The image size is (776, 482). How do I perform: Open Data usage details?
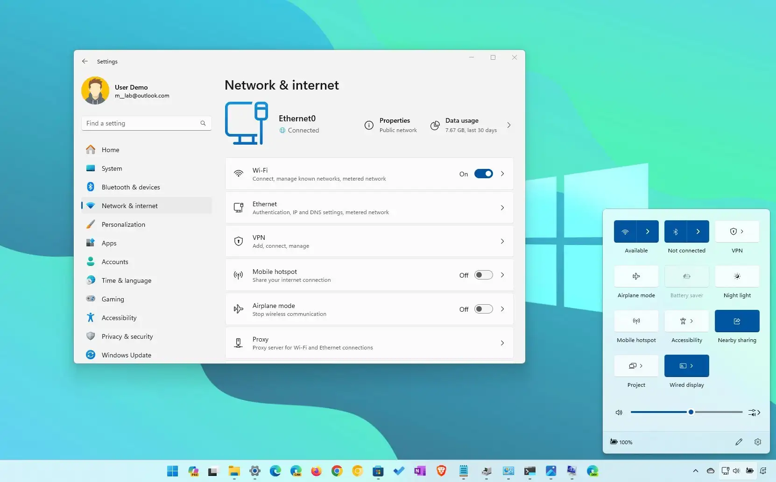(471, 125)
